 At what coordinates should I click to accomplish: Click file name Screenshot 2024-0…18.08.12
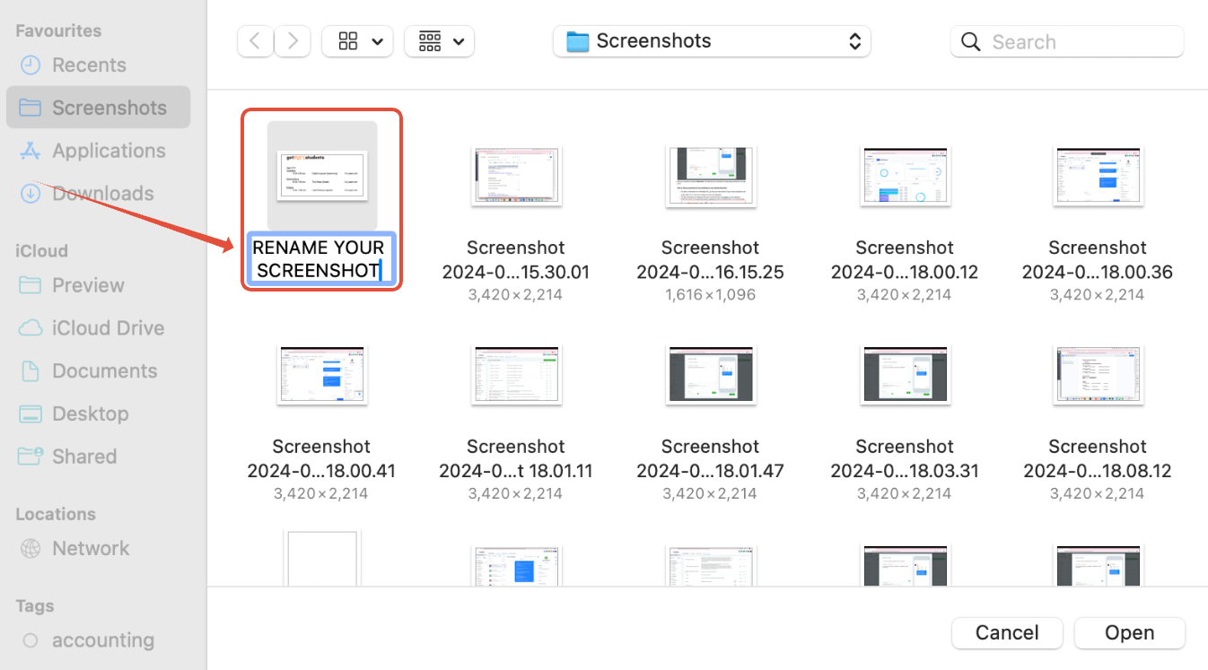[x=1098, y=458]
